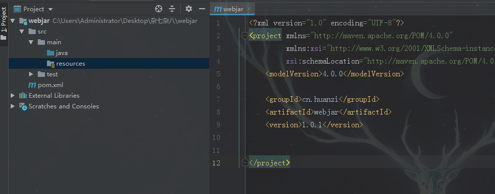The image size is (495, 194).
Task: Click the Maven m icon beside pom.xml
Action: tap(32, 85)
